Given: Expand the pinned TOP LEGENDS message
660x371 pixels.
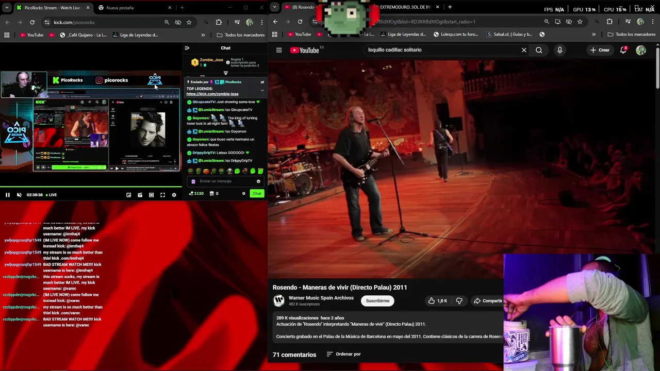Looking at the screenshot, I should [262, 90].
